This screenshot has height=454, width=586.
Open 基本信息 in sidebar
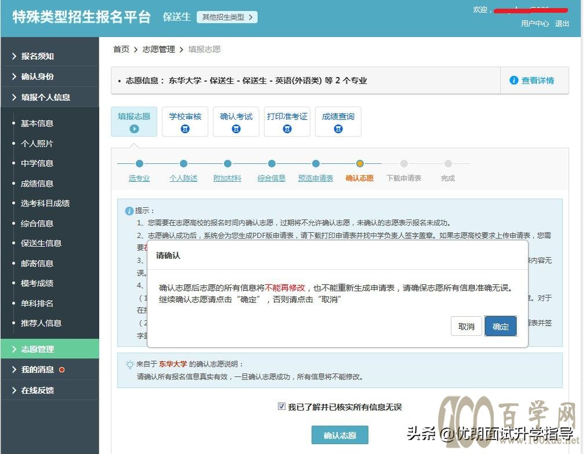pos(37,123)
